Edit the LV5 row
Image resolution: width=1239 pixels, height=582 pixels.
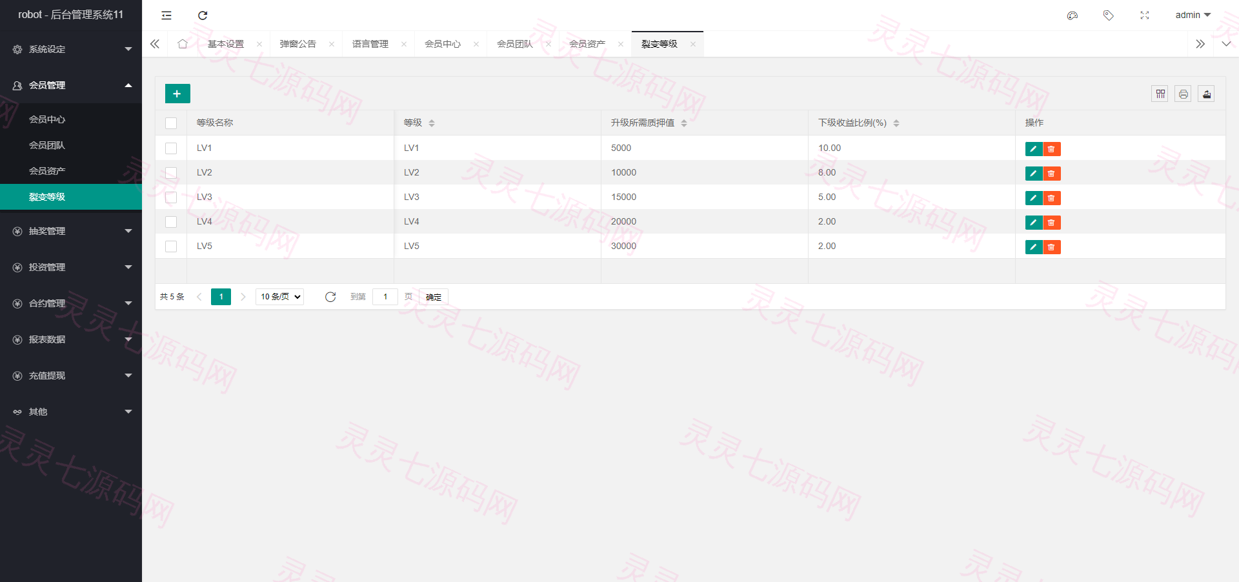pyautogui.click(x=1034, y=247)
